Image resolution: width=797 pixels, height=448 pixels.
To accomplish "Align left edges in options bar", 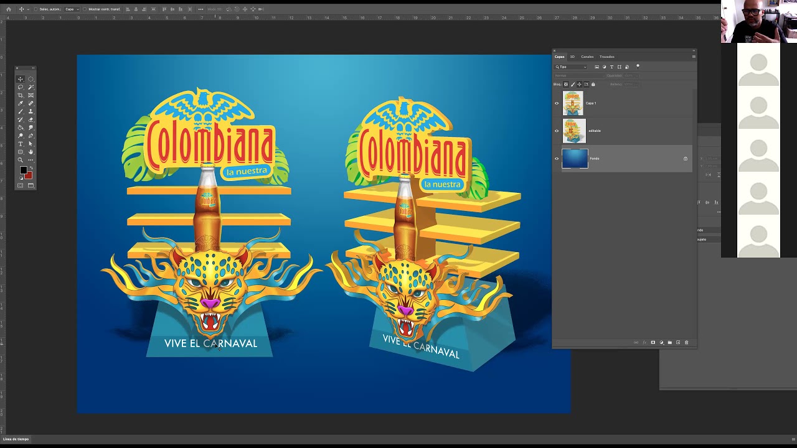I will tap(128, 9).
